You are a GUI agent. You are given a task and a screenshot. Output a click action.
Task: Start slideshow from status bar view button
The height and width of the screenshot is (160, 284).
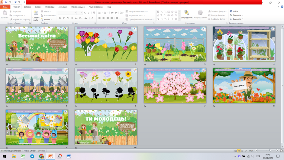click(x=246, y=151)
